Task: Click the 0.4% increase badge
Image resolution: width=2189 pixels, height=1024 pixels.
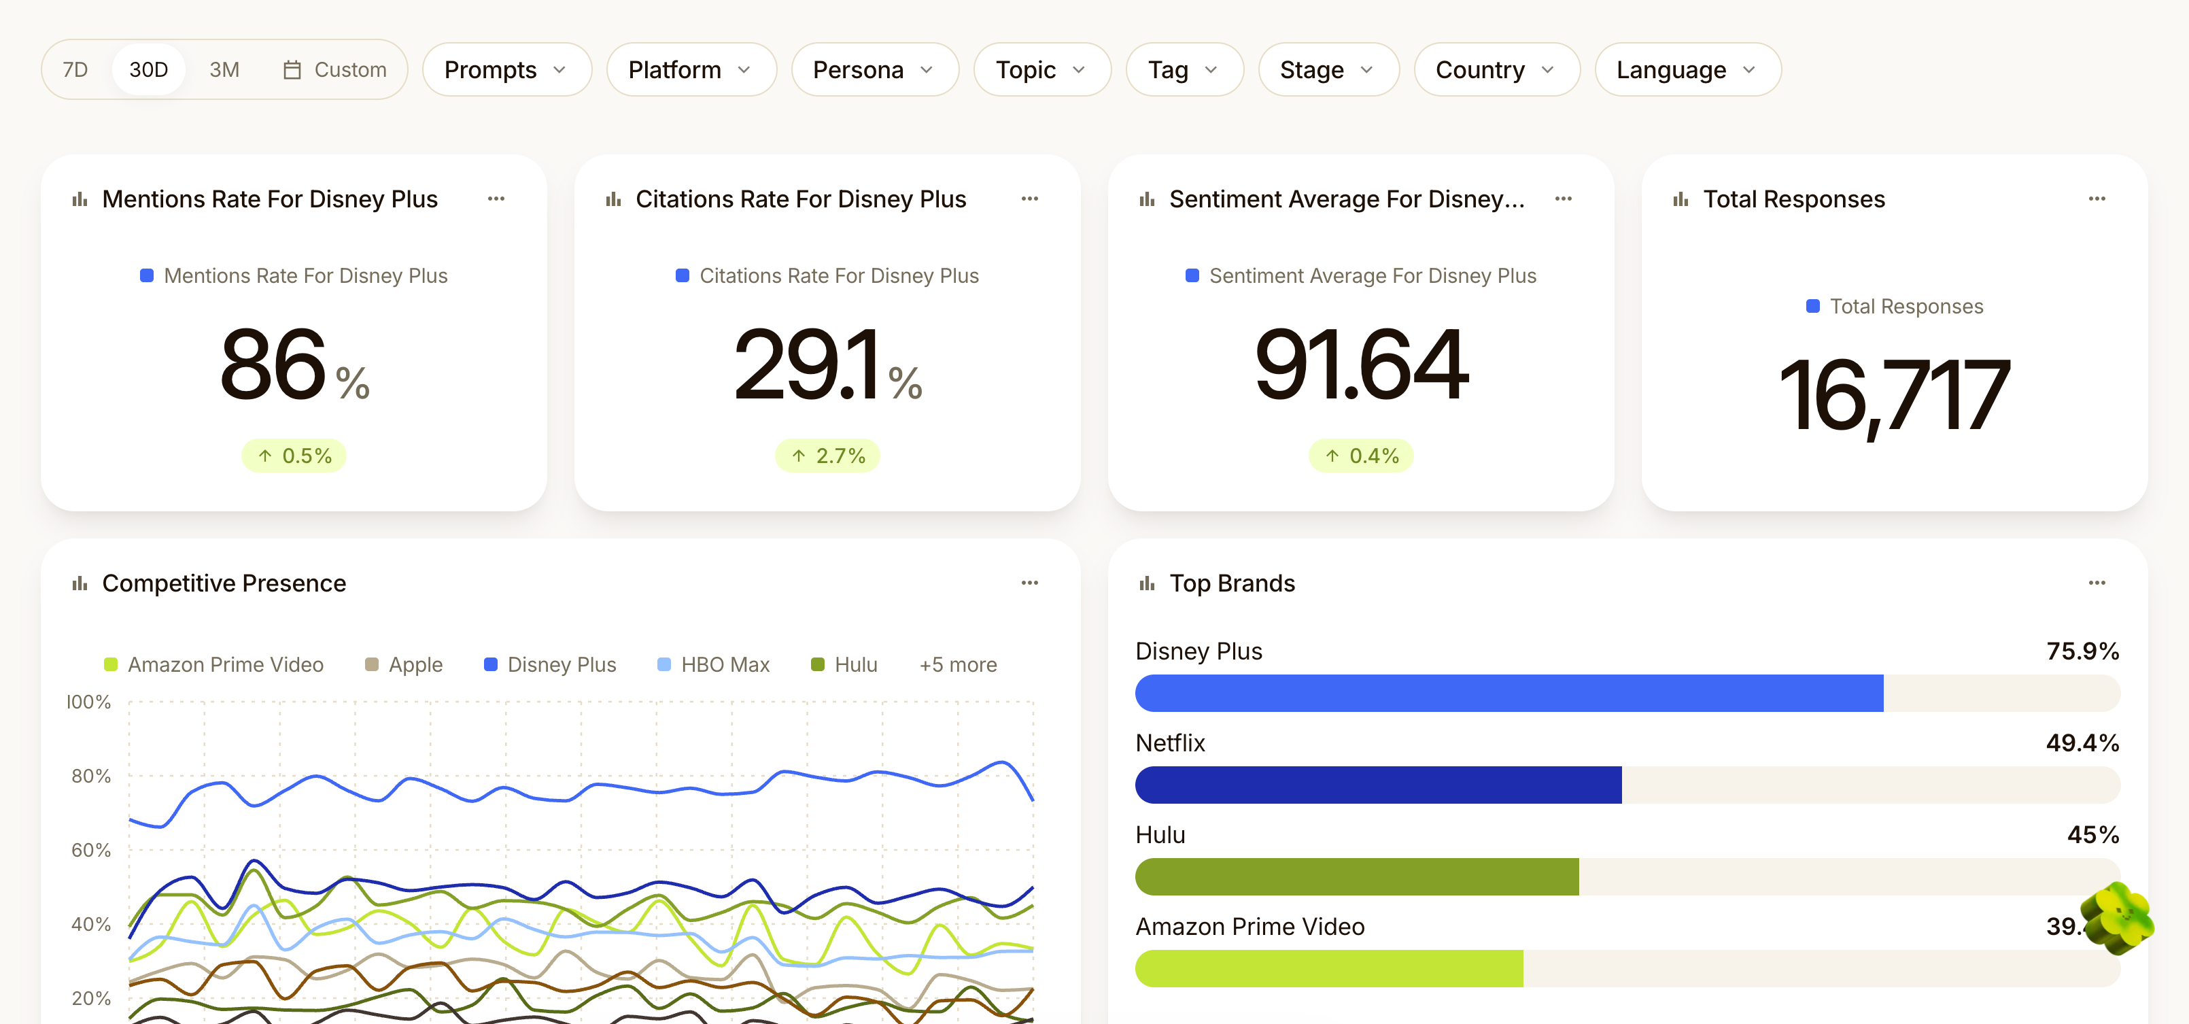Action: [1361, 456]
